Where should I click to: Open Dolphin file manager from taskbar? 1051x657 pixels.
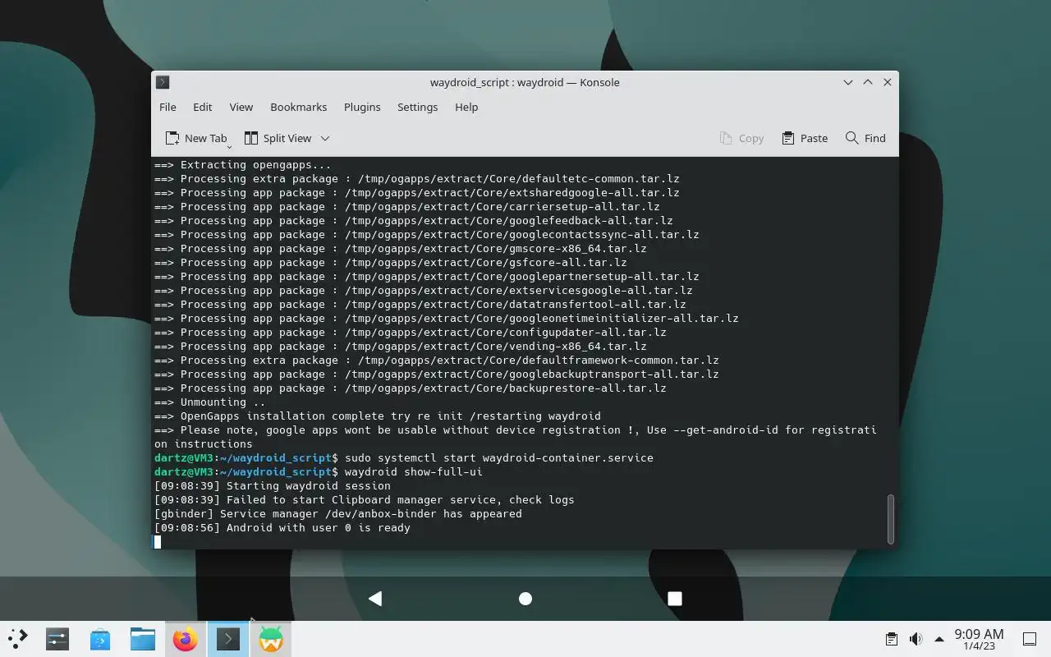[x=143, y=638]
